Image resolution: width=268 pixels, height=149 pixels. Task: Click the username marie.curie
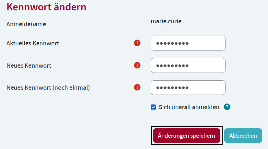[x=166, y=22]
